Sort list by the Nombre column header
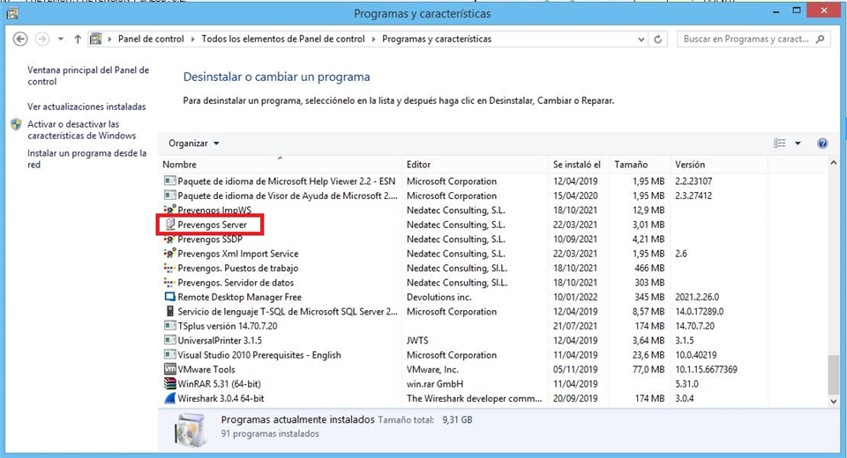This screenshot has height=458, width=847. [180, 165]
